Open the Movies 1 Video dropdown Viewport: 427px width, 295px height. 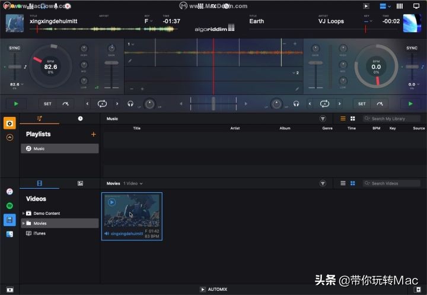coord(133,183)
